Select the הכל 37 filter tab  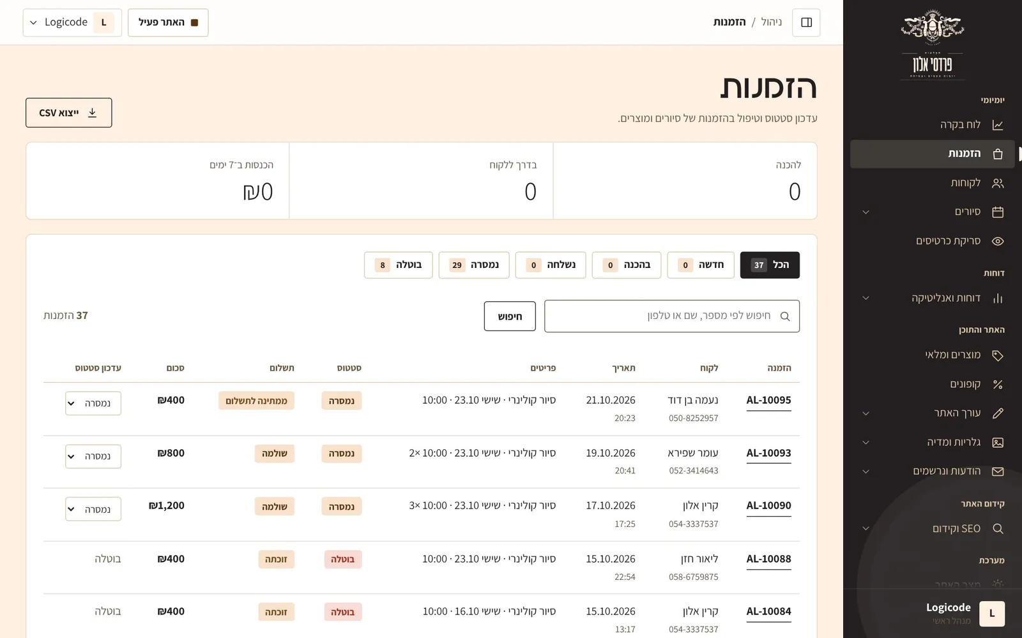tap(770, 265)
